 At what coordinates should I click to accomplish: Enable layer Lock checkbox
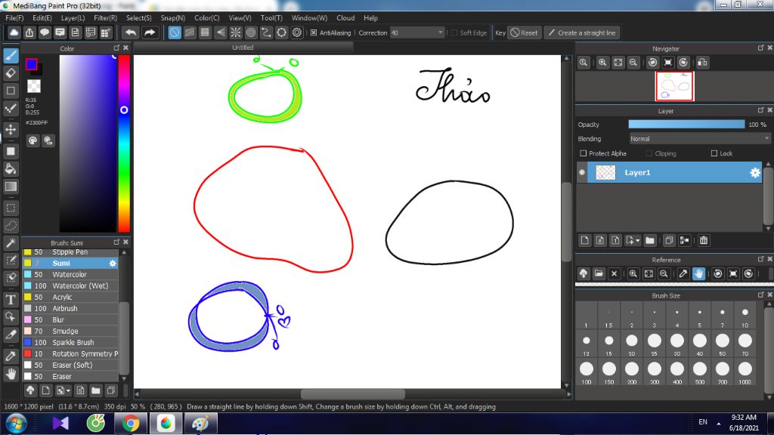(714, 153)
